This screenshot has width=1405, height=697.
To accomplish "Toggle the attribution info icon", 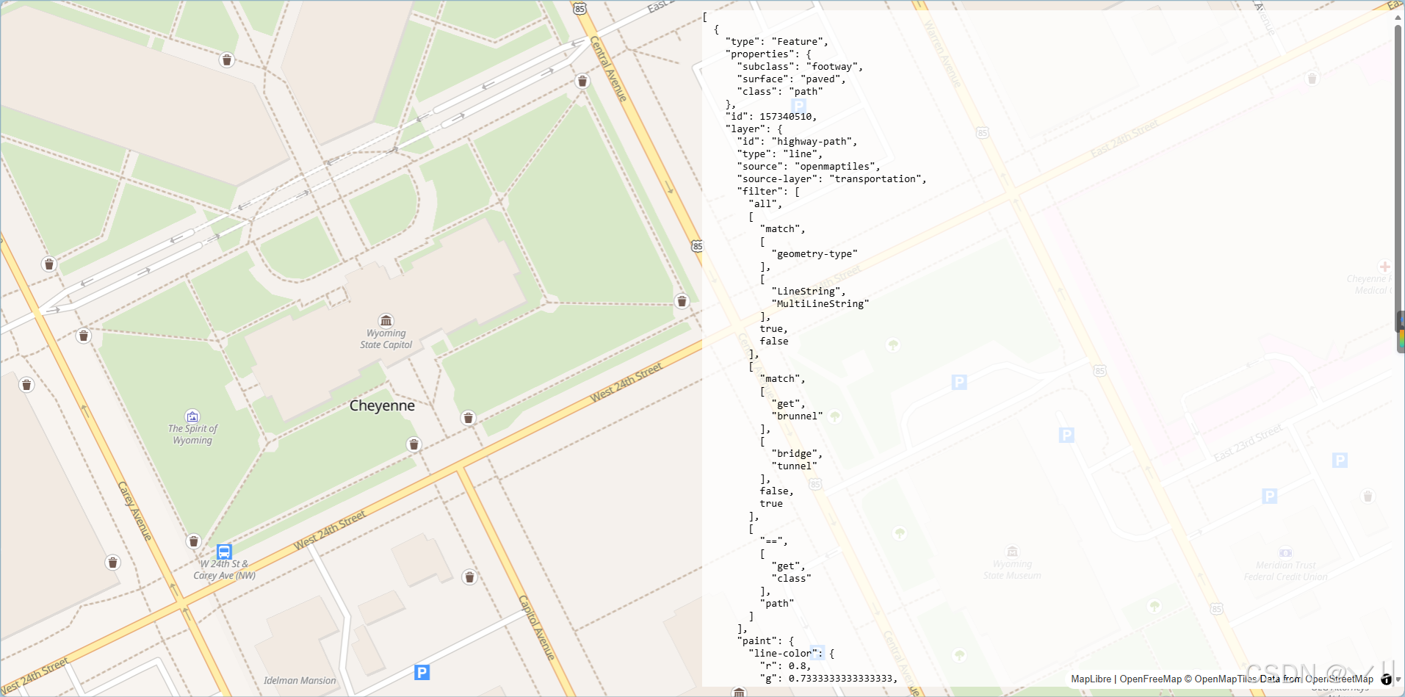I will [1386, 679].
